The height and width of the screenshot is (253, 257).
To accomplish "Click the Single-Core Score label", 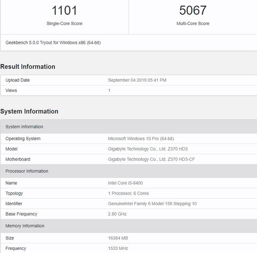I will coord(65,24).
